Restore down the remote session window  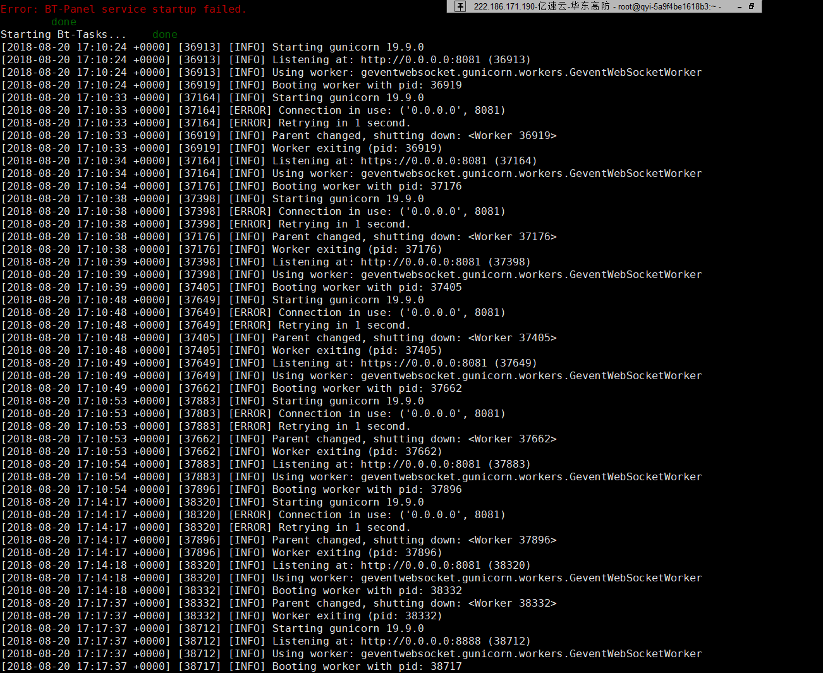pos(752,6)
